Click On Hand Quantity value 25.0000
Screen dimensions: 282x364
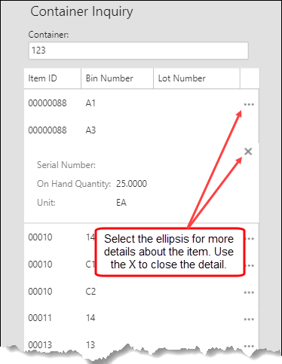[131, 184]
